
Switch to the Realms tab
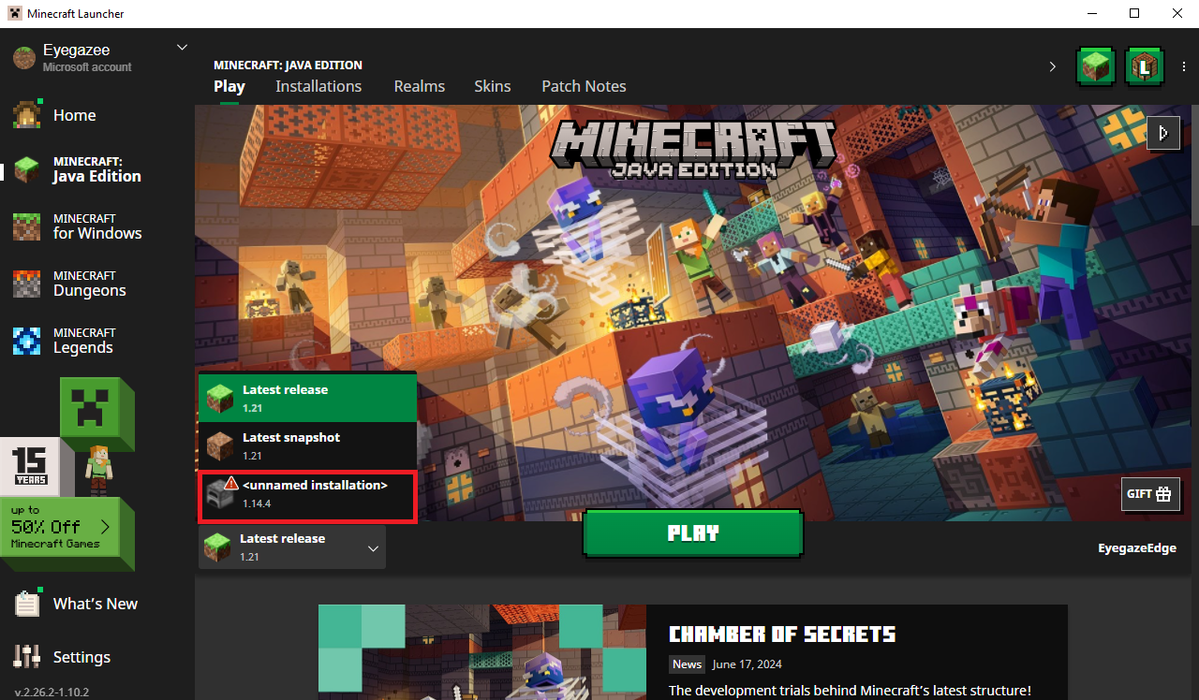pyautogui.click(x=419, y=86)
